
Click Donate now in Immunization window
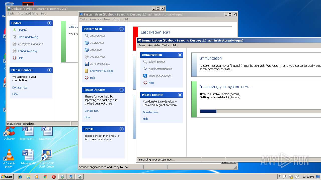pyautogui.click(x=150, y=112)
